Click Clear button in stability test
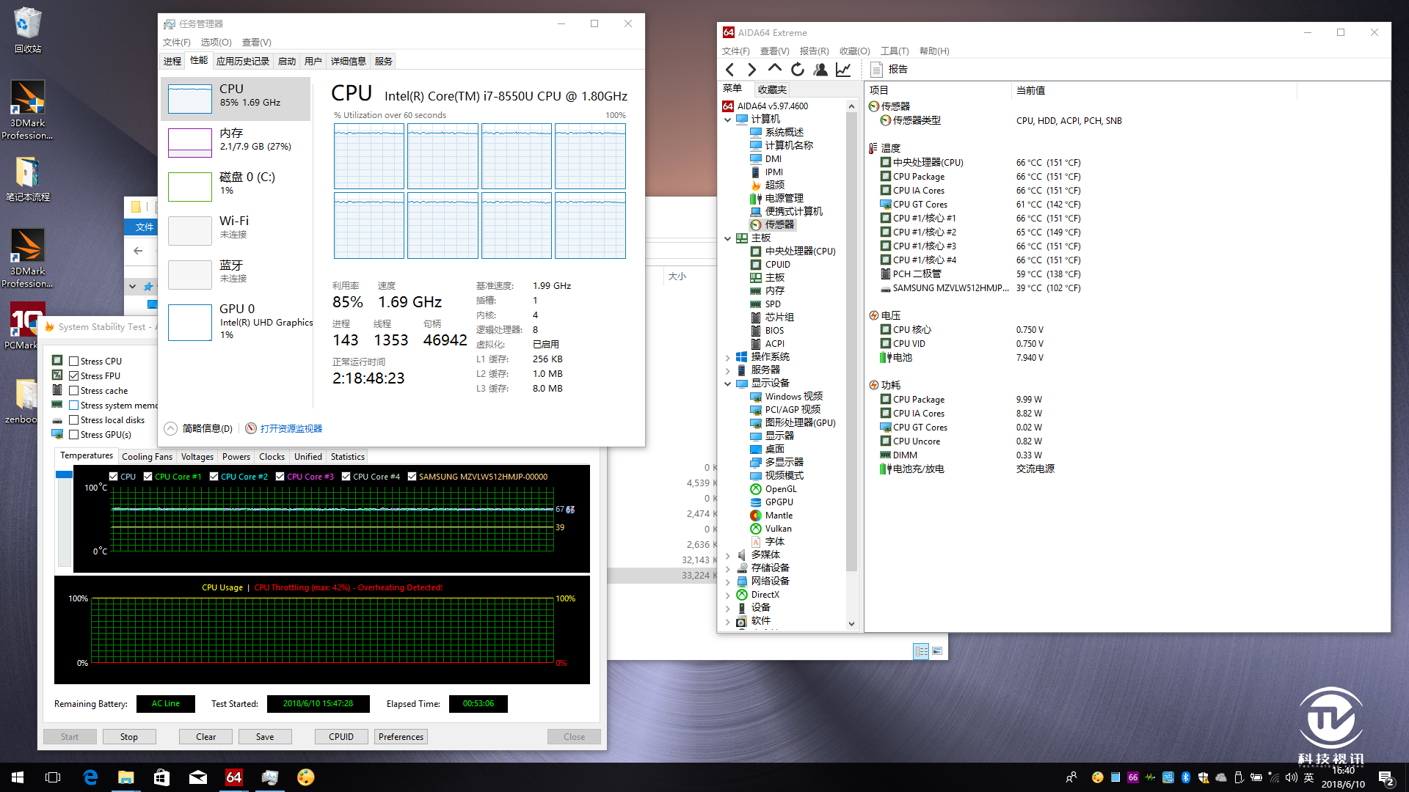Image resolution: width=1409 pixels, height=792 pixels. (206, 736)
